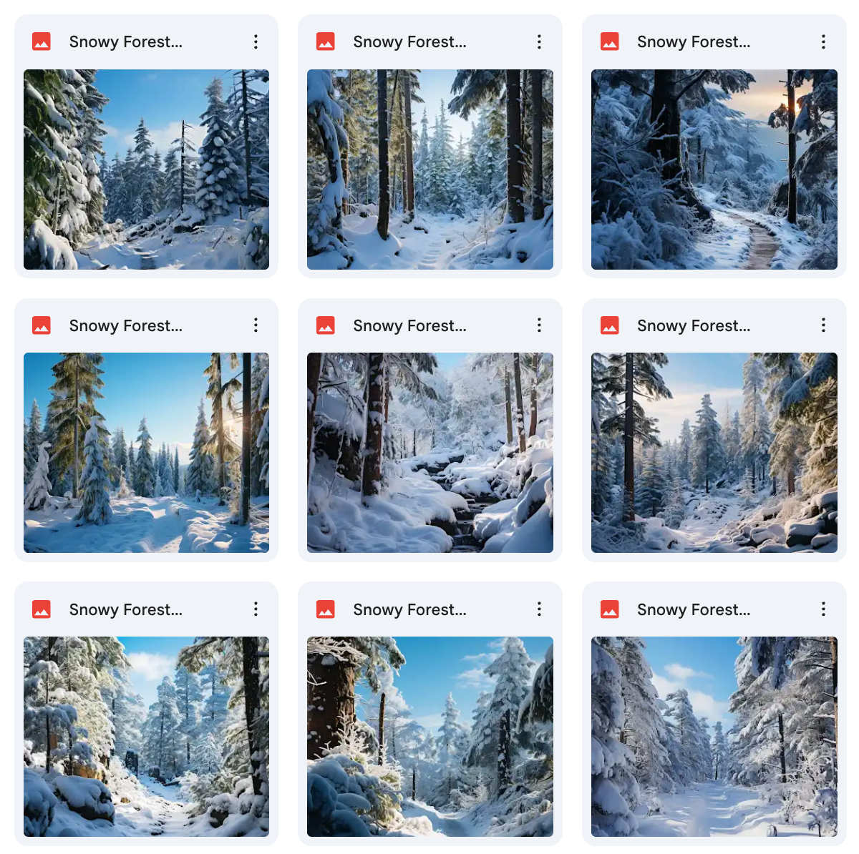859x854 pixels.
Task: Select bottom-middle thumbnail with large tree trunk
Action: click(430, 737)
